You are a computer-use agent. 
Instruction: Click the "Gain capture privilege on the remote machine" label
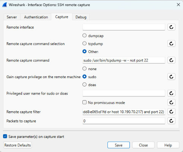coord(44,77)
